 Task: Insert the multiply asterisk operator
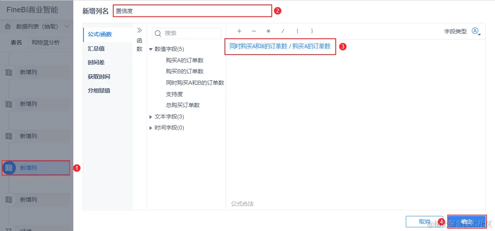[268, 31]
